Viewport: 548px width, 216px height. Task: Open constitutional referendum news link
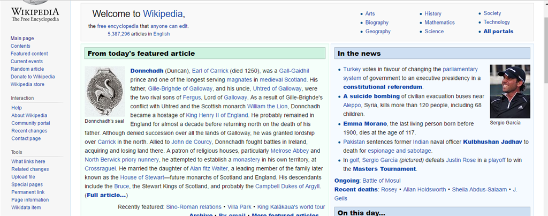(383, 87)
